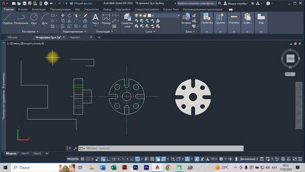Toggle lineweight display in status bar
The width and height of the screenshot is (305, 172).
point(147,159)
